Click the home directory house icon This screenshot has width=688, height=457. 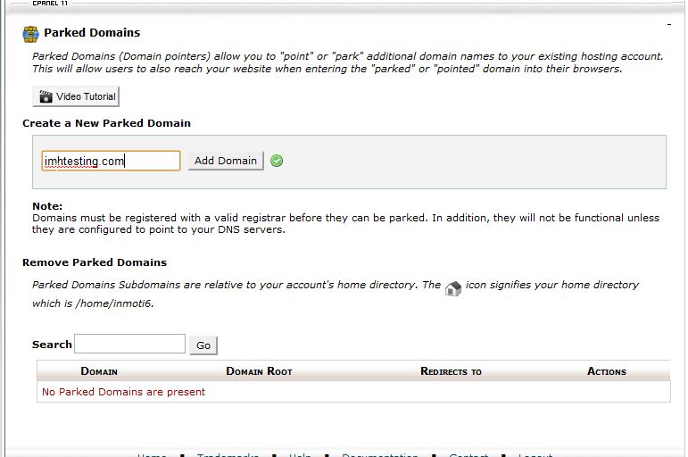click(x=453, y=287)
